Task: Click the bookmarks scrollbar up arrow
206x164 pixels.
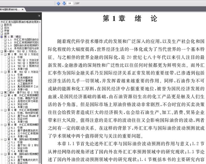Action: (40, 22)
